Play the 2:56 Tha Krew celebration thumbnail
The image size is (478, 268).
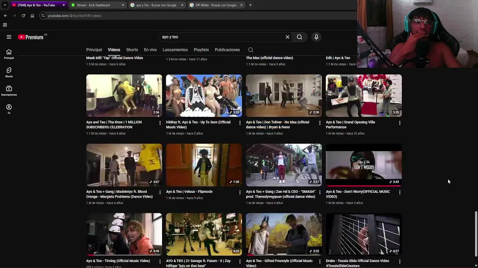coord(124,96)
